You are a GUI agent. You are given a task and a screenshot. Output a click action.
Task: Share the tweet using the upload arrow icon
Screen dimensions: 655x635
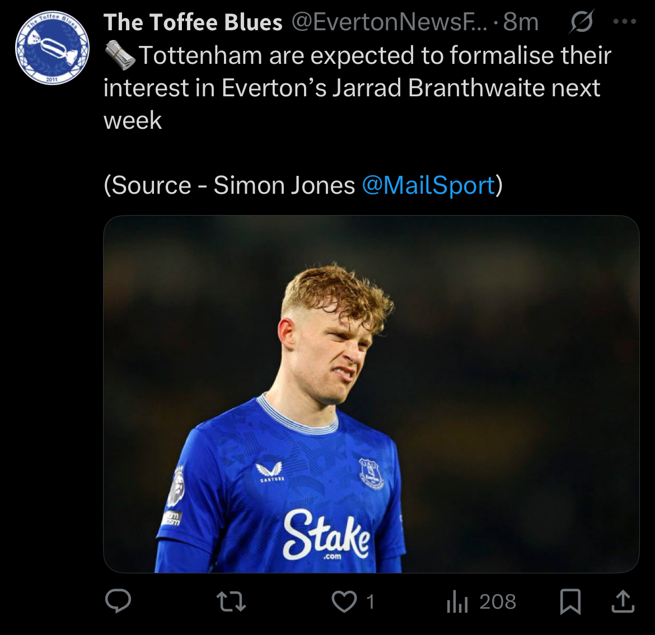622,601
